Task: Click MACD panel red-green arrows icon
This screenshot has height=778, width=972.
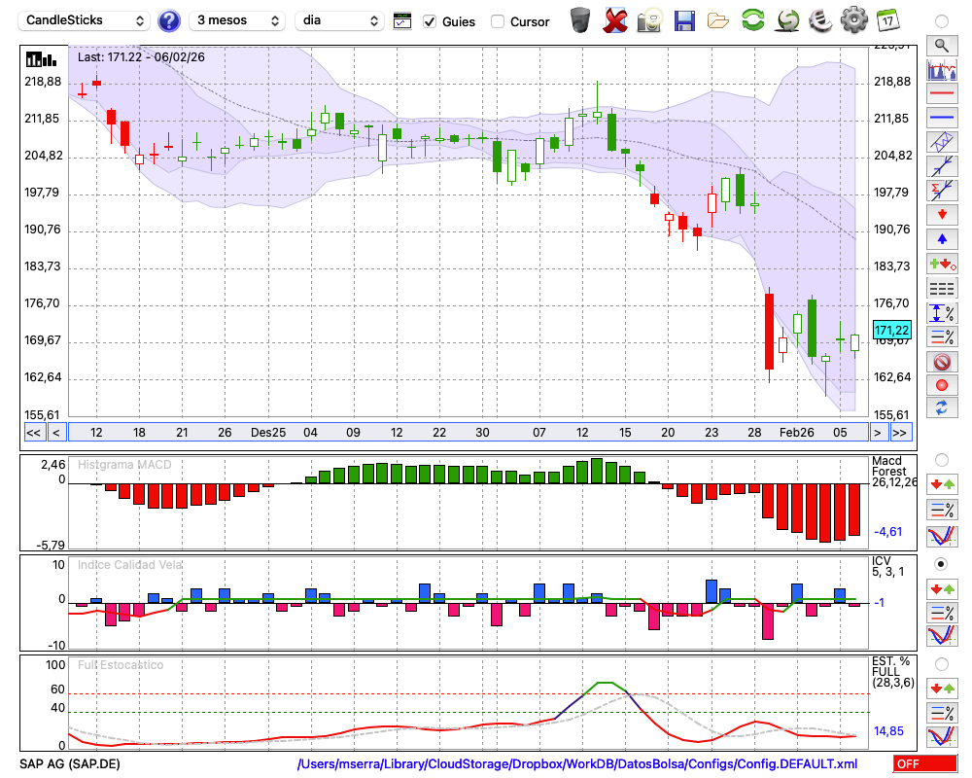Action: pos(942,484)
